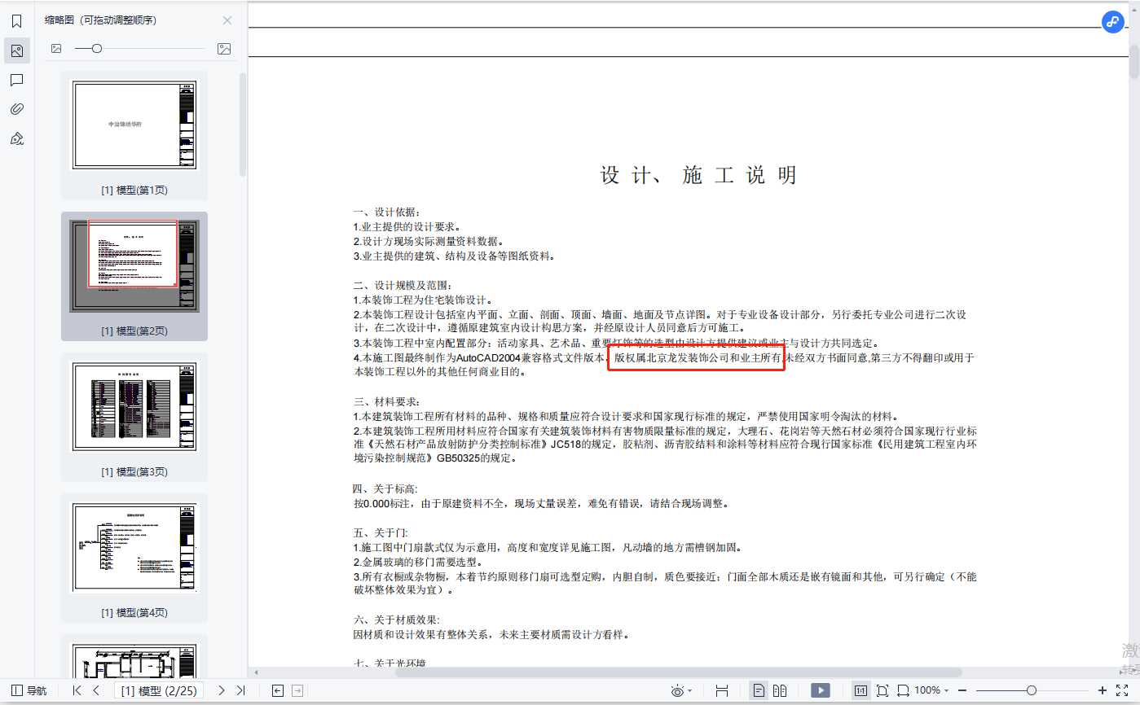Go to the last page
1140x705 pixels.
[240, 690]
